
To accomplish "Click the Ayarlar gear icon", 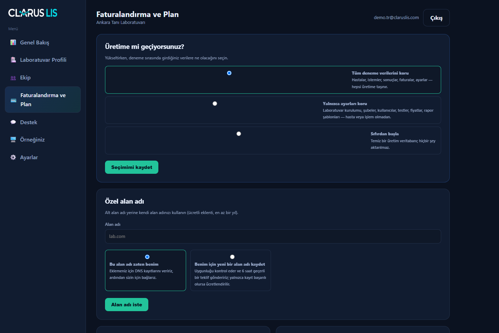I will [13, 157].
